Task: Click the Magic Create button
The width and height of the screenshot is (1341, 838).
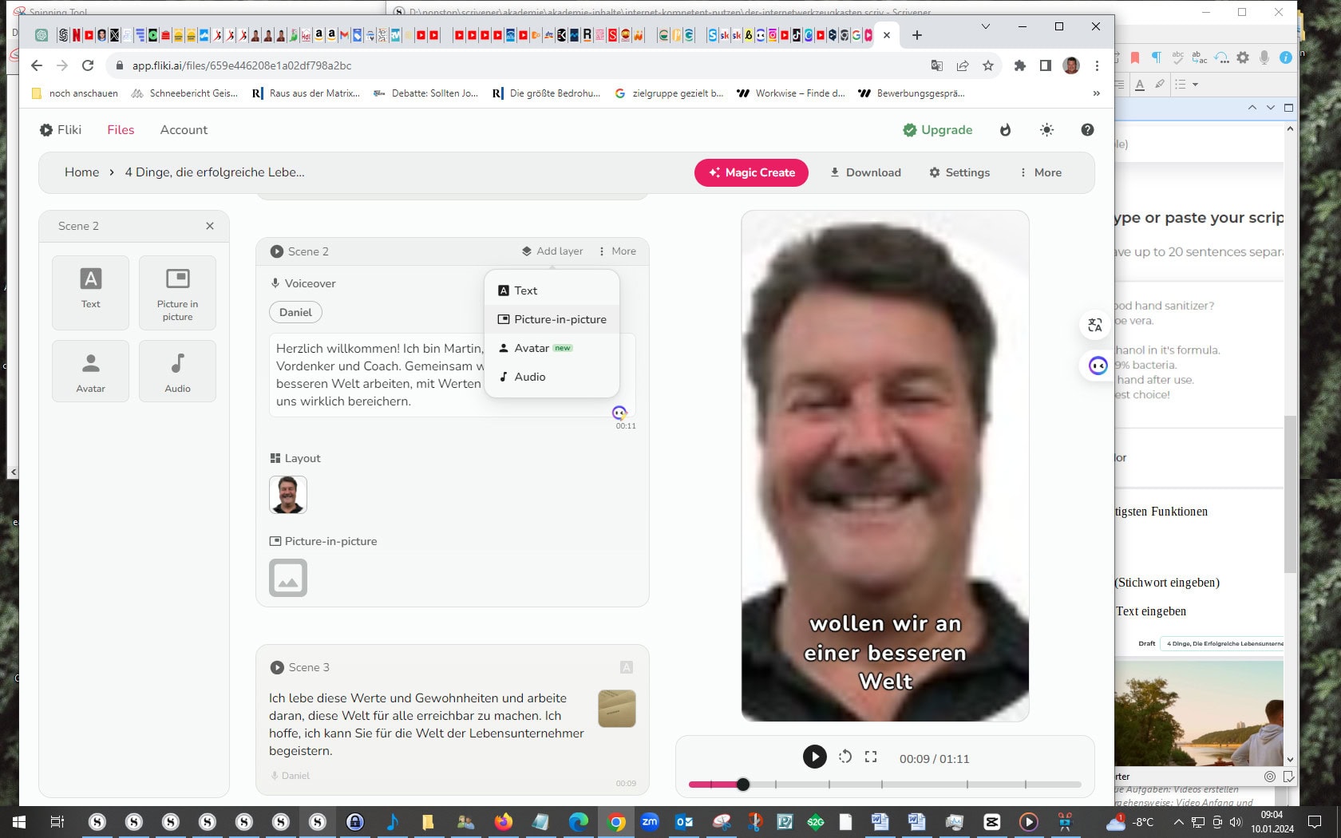Action: (x=750, y=172)
